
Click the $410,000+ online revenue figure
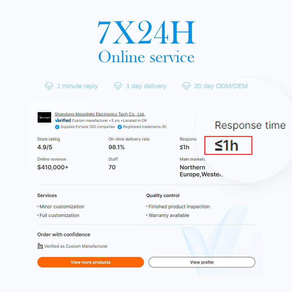click(x=53, y=167)
